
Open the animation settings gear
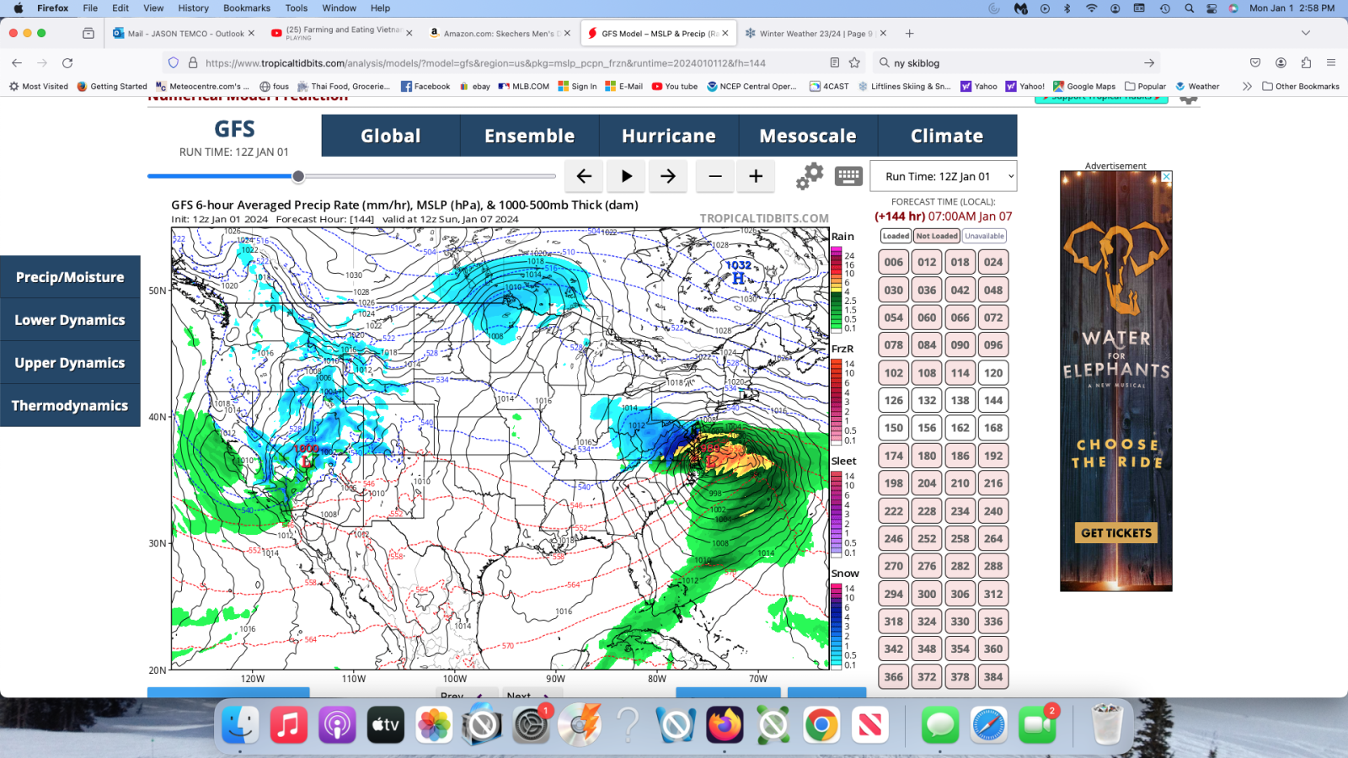point(808,176)
